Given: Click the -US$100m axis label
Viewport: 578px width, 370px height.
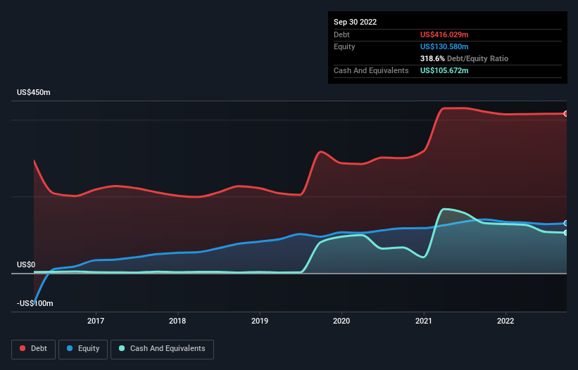Looking at the screenshot, I should pos(35,303).
